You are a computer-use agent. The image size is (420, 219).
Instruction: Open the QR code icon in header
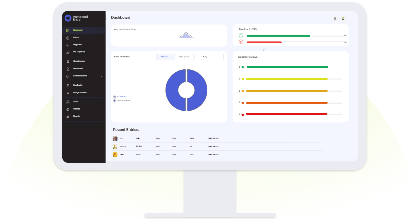[335, 18]
